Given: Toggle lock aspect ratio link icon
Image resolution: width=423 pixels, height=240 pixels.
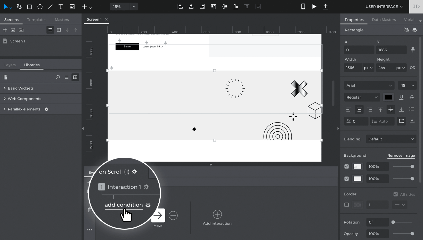Looking at the screenshot, I should pos(413,68).
